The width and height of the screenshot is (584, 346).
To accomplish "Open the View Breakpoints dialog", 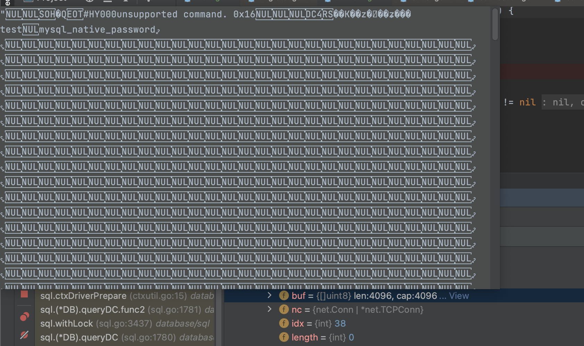I will tap(24, 316).
